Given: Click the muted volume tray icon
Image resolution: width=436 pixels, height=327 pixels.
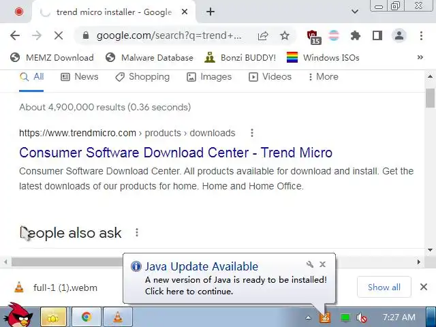Looking at the screenshot, I should point(362,317).
